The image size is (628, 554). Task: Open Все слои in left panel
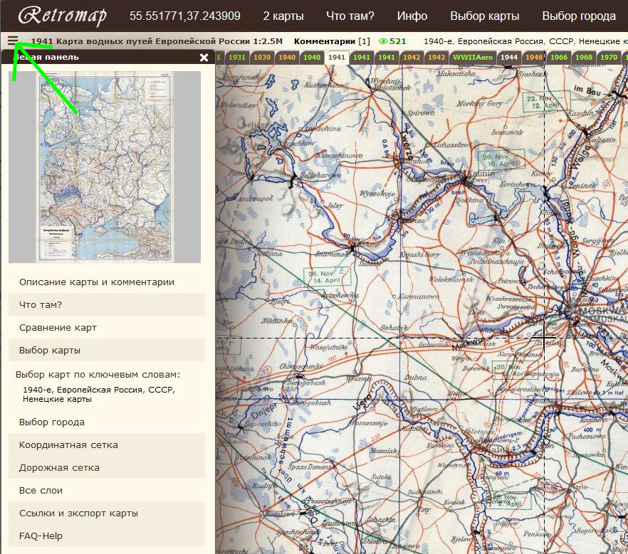tap(41, 491)
